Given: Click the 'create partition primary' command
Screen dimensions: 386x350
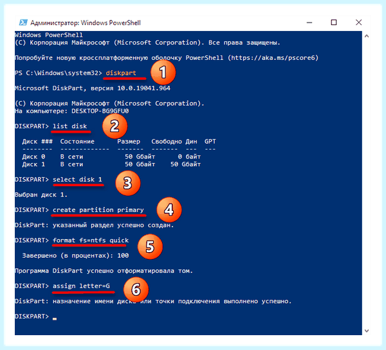Looking at the screenshot, I should point(98,210).
